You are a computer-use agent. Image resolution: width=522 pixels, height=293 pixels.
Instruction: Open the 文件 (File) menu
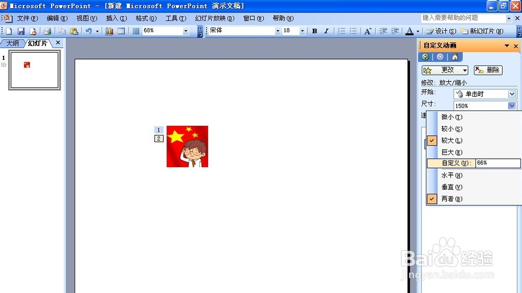(x=28, y=18)
